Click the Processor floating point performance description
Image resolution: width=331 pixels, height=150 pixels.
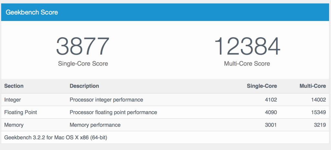113,113
